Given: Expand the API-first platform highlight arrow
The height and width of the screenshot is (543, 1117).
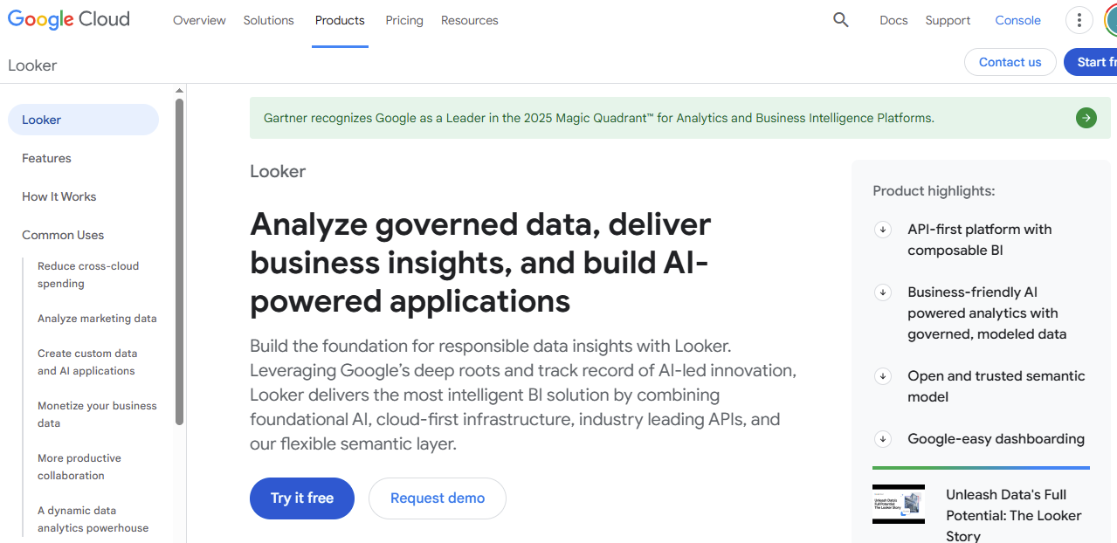Looking at the screenshot, I should [883, 230].
